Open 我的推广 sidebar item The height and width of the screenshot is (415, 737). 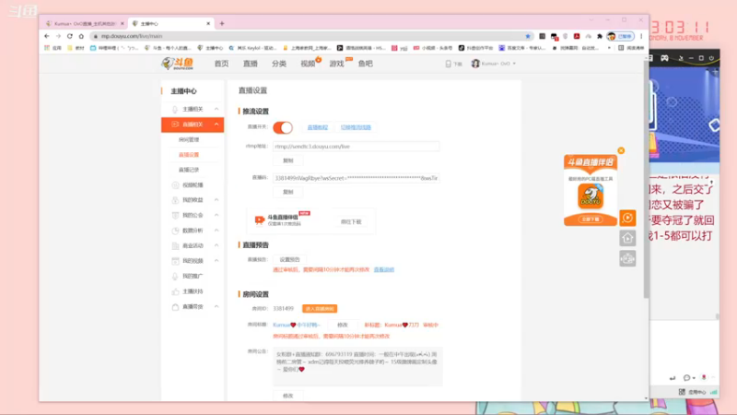(x=193, y=276)
